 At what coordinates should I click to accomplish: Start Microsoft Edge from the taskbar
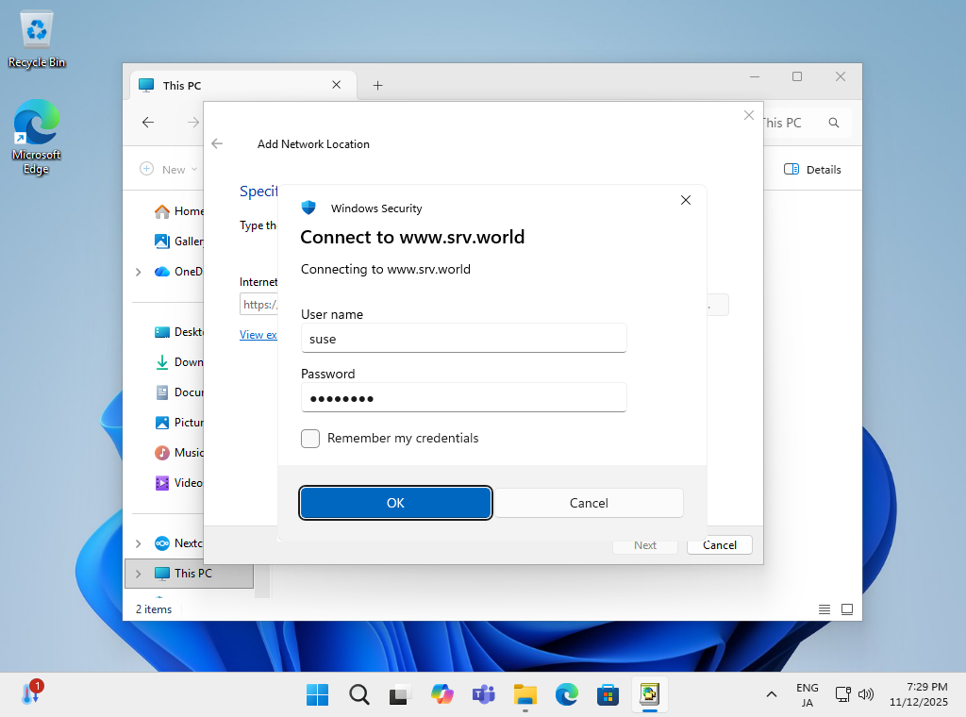566,694
